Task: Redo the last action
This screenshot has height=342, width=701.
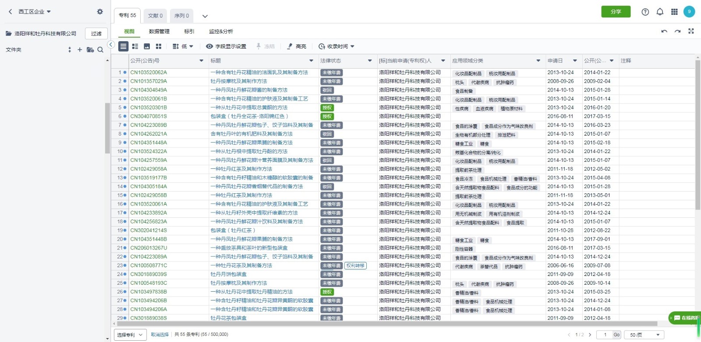Action: coord(677,31)
